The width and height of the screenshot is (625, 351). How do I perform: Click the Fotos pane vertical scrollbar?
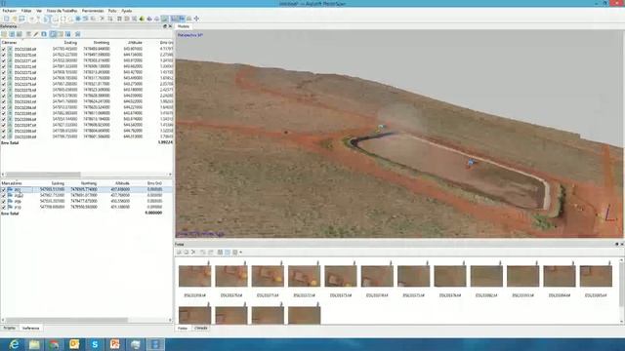pyautogui.click(x=621, y=285)
